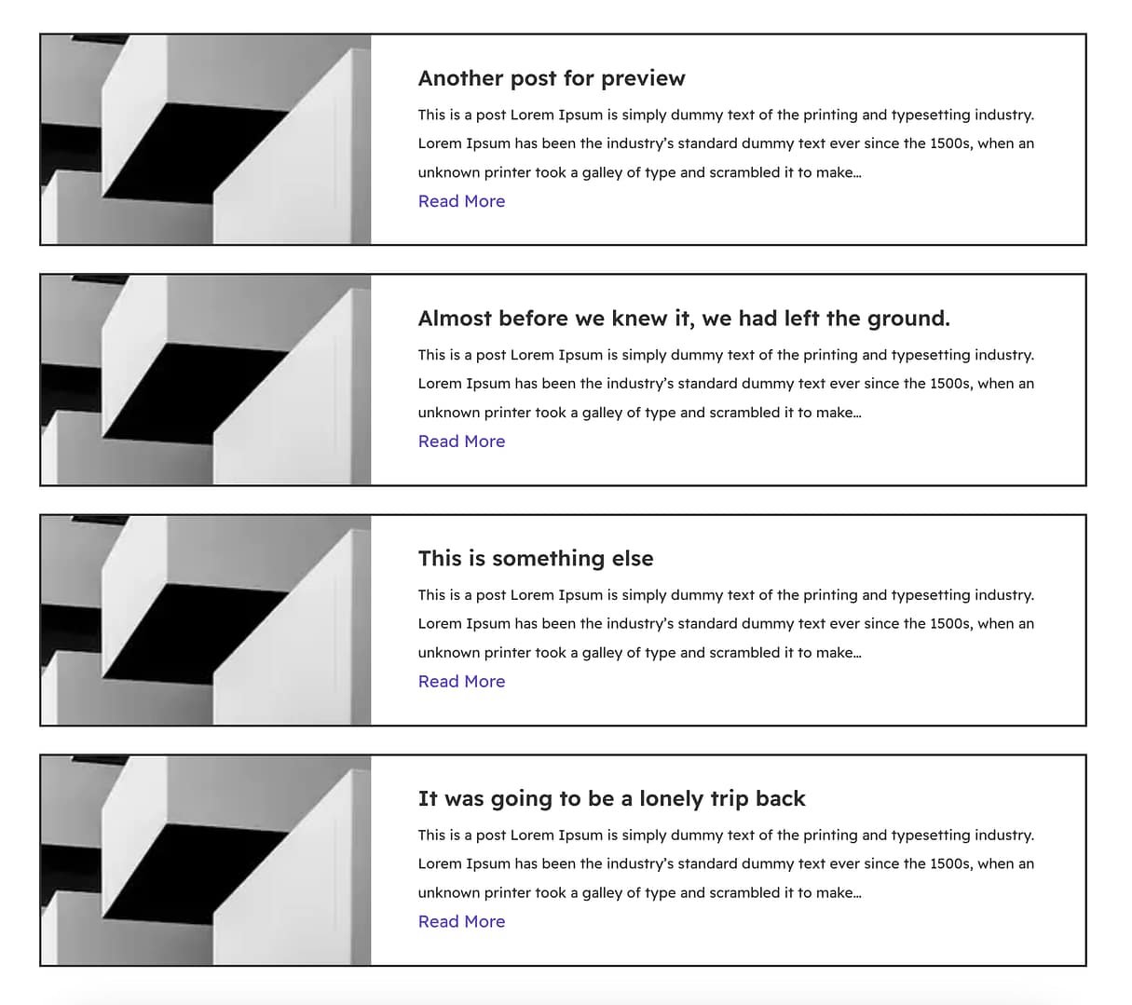Click excerpt paragraph in 'lonely trip back' post
This screenshot has height=1005, width=1132.
(x=726, y=864)
